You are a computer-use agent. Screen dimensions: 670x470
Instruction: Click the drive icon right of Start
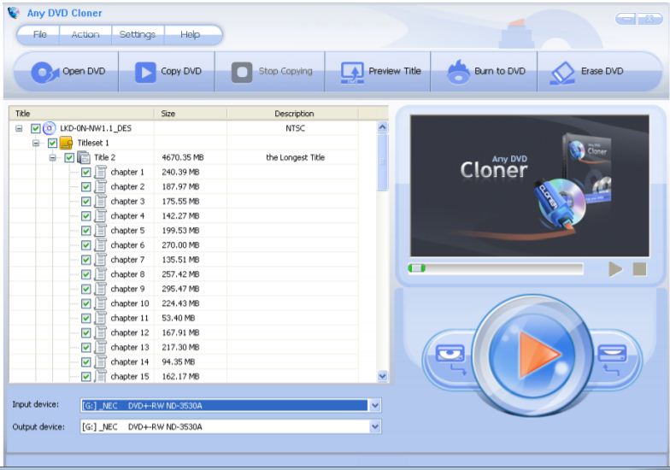click(x=612, y=358)
